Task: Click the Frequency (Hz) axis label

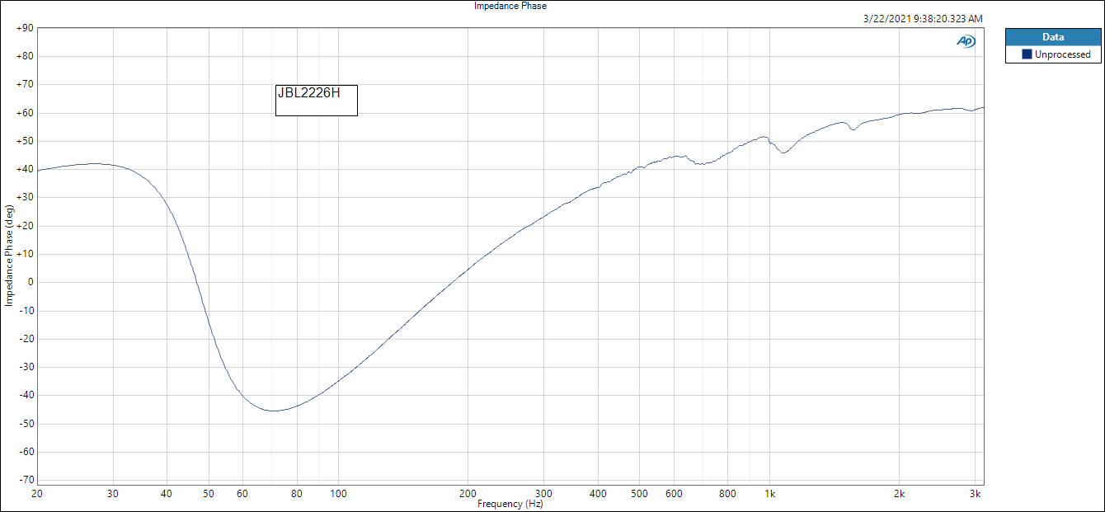Action: coord(510,504)
